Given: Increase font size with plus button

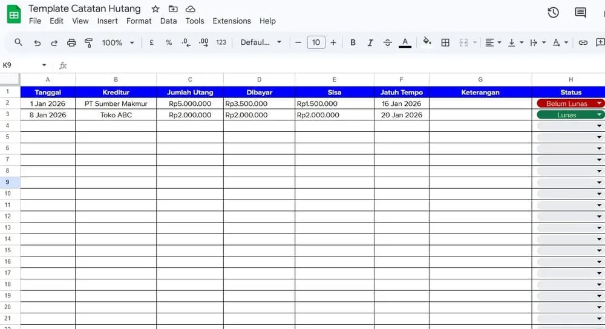Looking at the screenshot, I should (333, 42).
